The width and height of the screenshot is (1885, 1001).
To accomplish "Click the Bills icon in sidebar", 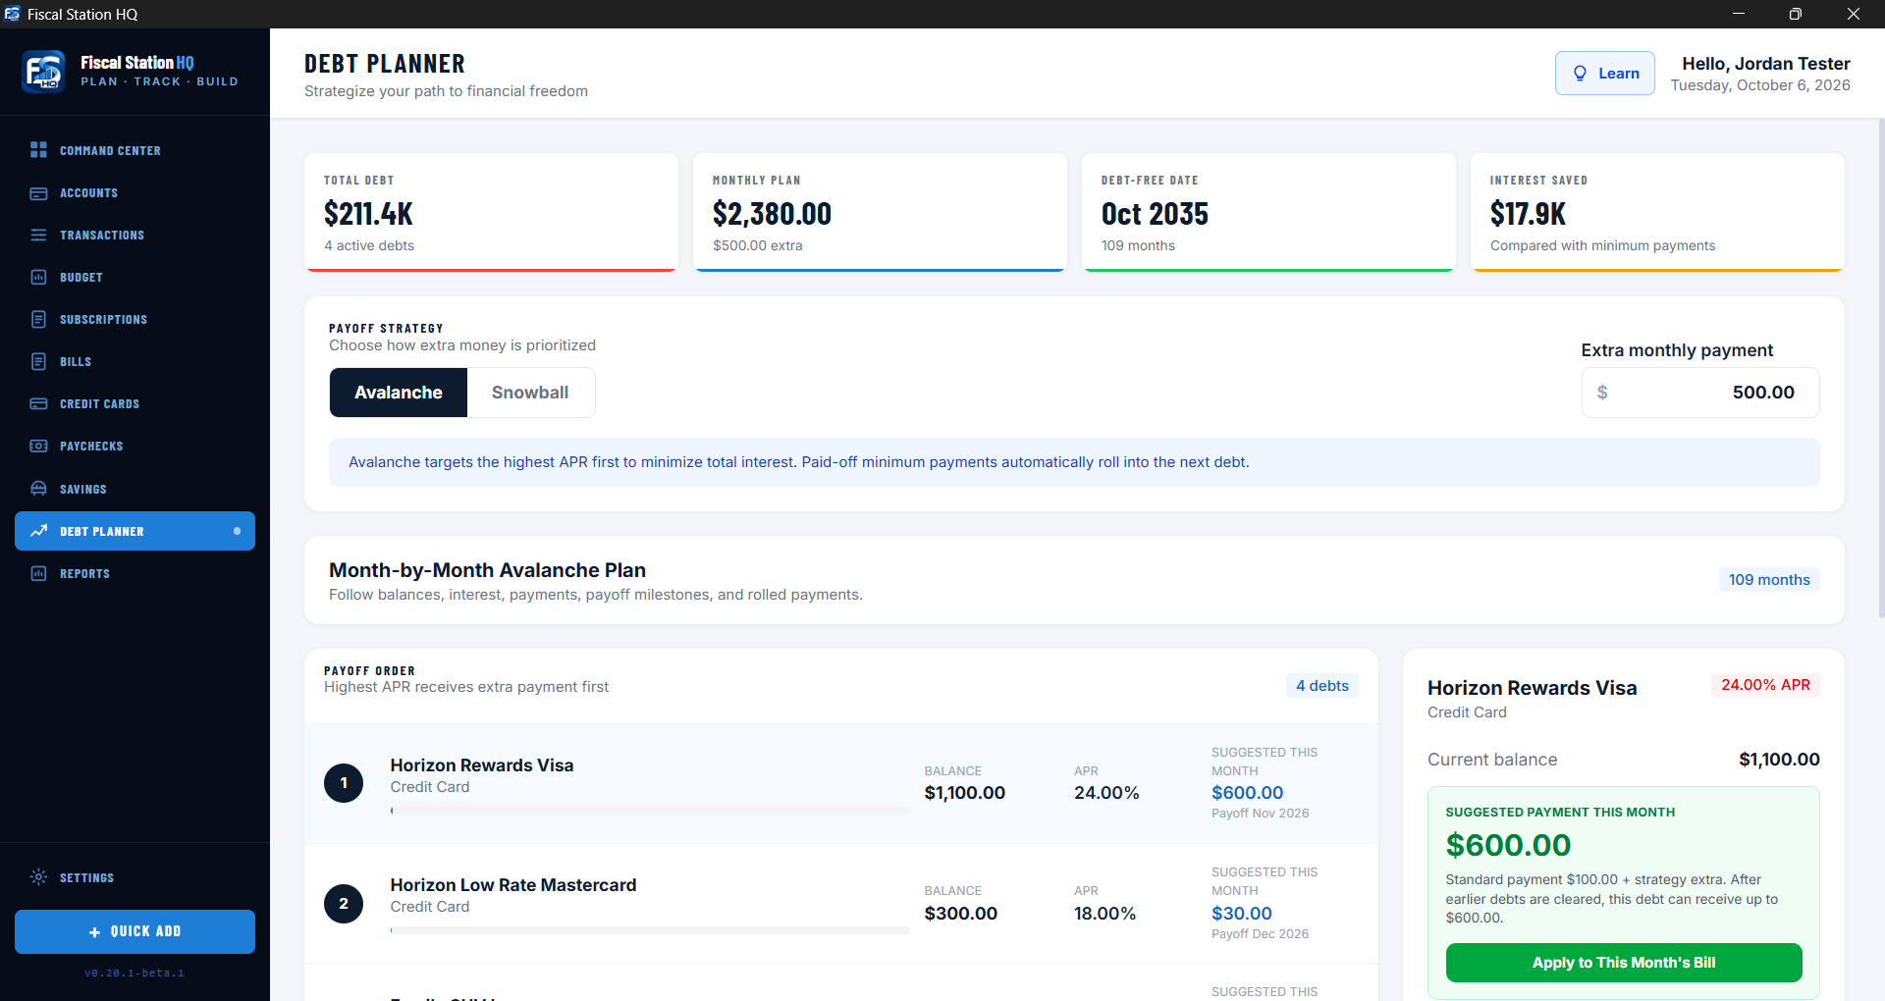I will [38, 362].
